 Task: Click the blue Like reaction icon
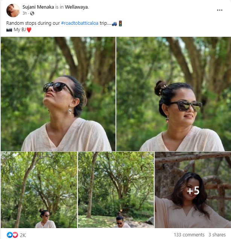click(x=9, y=235)
